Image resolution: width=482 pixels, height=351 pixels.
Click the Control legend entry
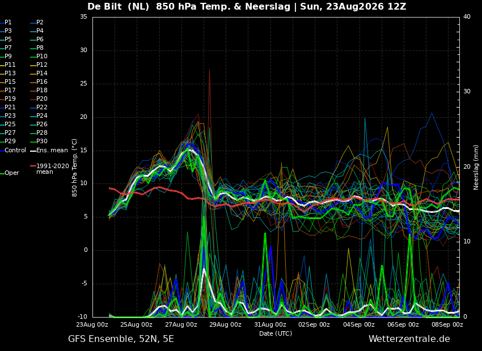13,151
